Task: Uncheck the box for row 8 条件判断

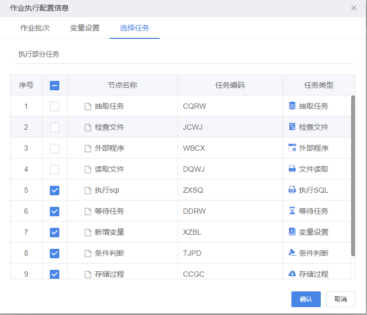Action: [x=55, y=254]
